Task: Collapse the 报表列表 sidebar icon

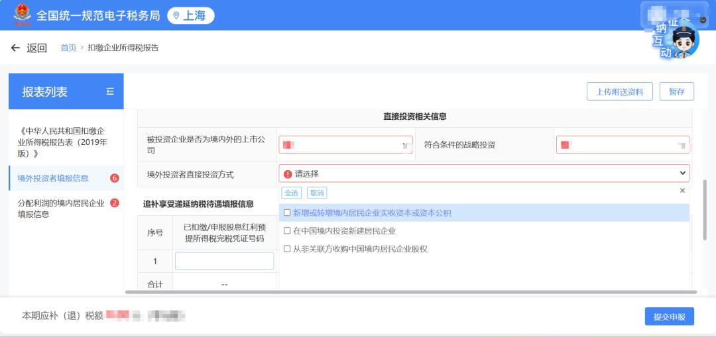Action: [x=110, y=91]
